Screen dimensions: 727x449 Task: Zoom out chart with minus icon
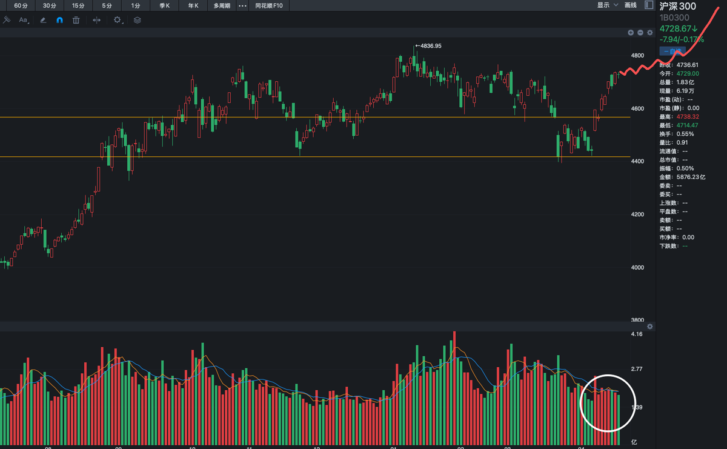(640, 33)
